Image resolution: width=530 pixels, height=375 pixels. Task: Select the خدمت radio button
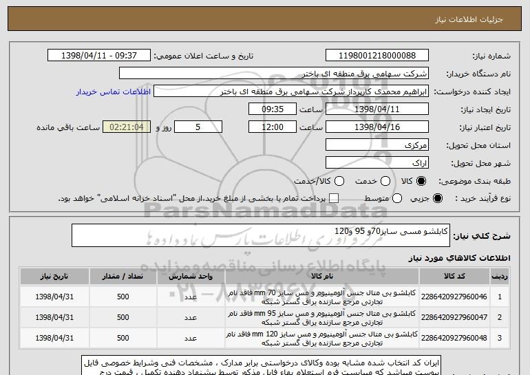point(385,181)
